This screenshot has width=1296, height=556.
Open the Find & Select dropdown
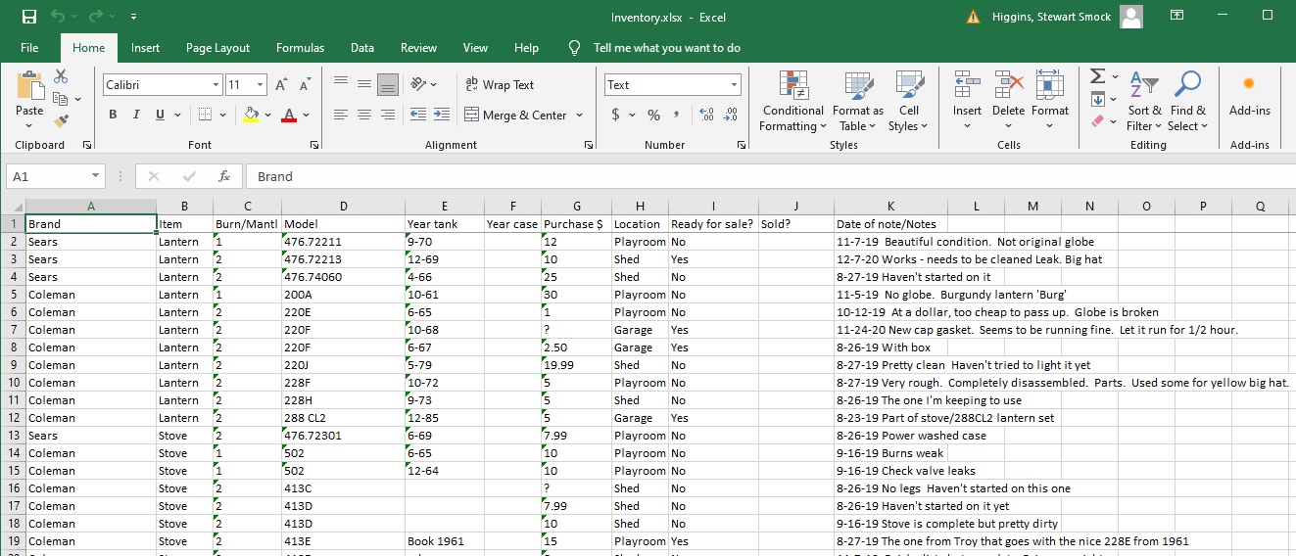pyautogui.click(x=1187, y=101)
